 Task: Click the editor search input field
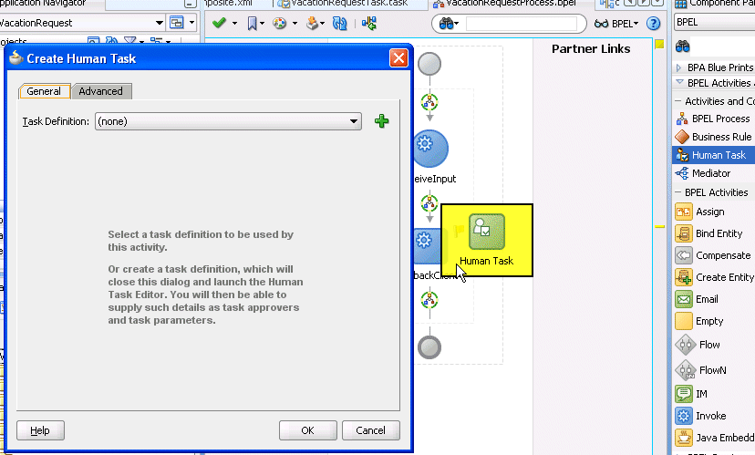pyautogui.click(x=521, y=23)
